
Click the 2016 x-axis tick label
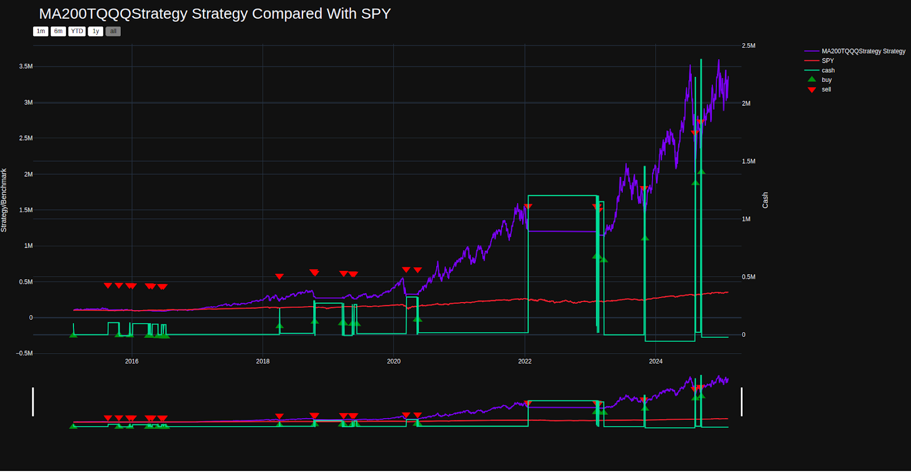click(132, 361)
